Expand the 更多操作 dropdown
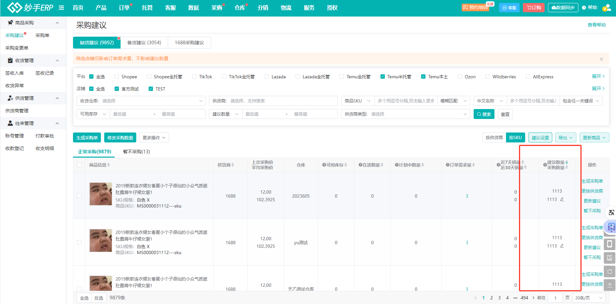The width and height of the screenshot is (616, 304). [x=154, y=138]
